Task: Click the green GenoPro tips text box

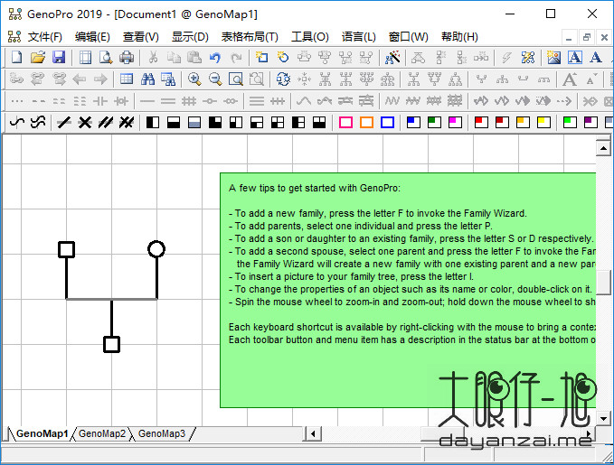Action: pyautogui.click(x=408, y=290)
